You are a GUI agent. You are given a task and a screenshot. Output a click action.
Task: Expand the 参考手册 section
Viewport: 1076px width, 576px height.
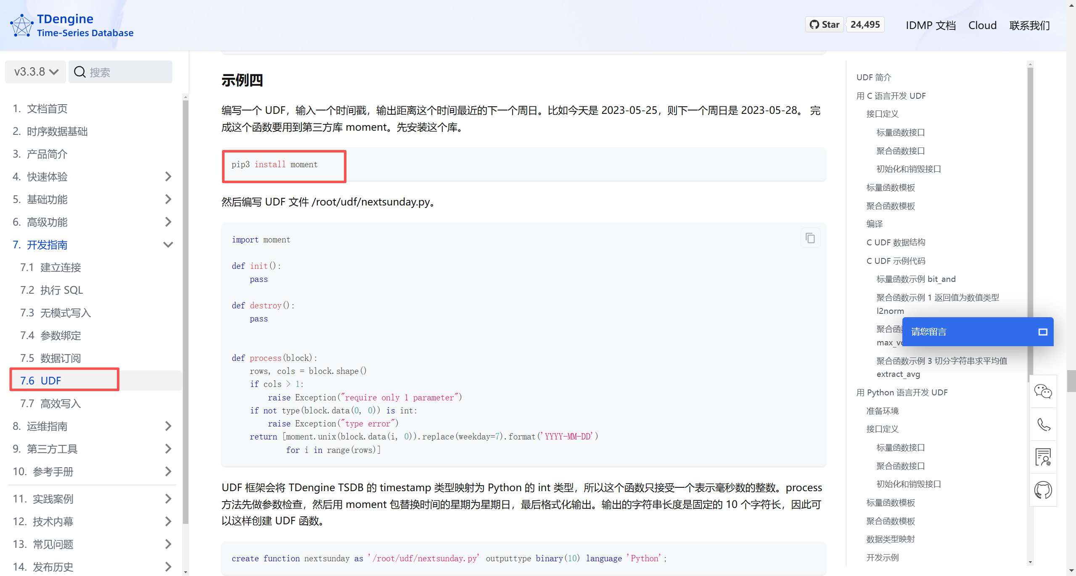(x=168, y=471)
